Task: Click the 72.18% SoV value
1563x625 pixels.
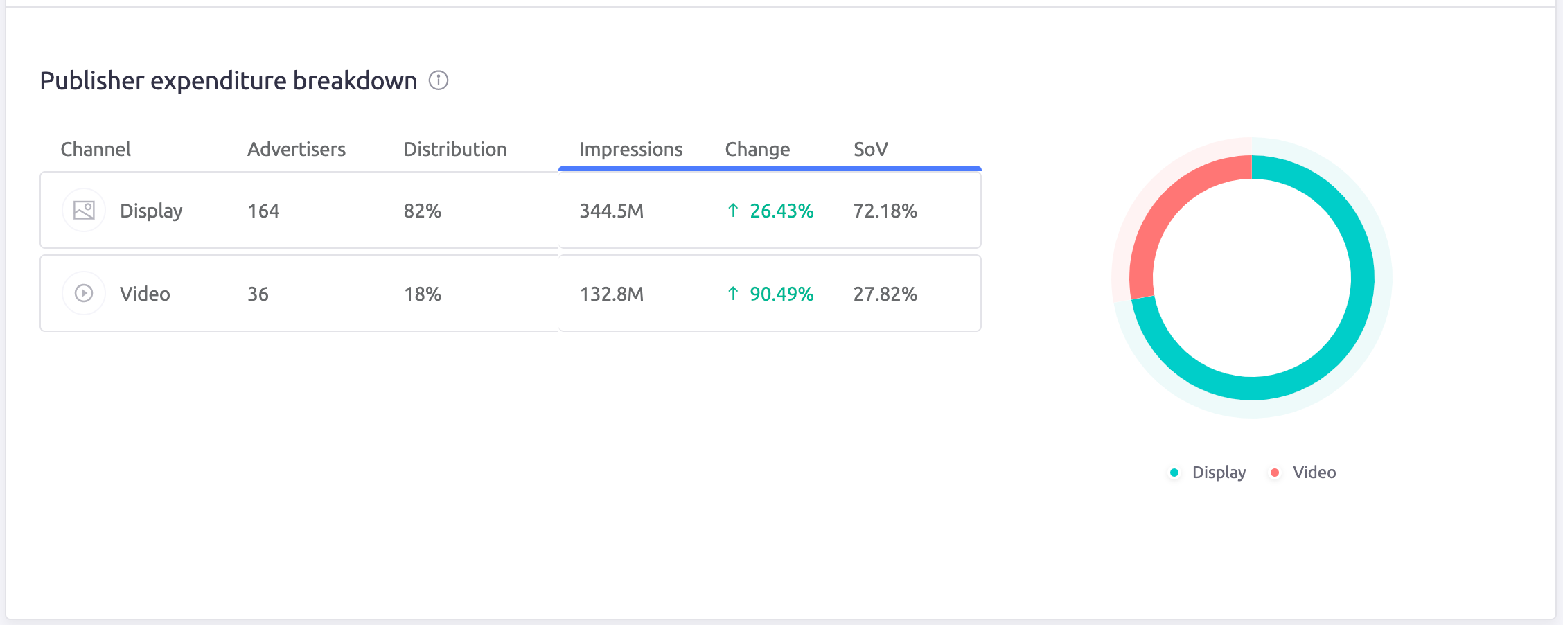Action: [885, 211]
